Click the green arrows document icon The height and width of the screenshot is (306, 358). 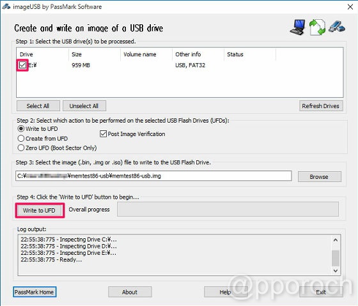317,27
